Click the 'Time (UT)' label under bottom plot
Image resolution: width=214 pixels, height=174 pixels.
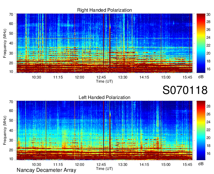(x=104, y=169)
